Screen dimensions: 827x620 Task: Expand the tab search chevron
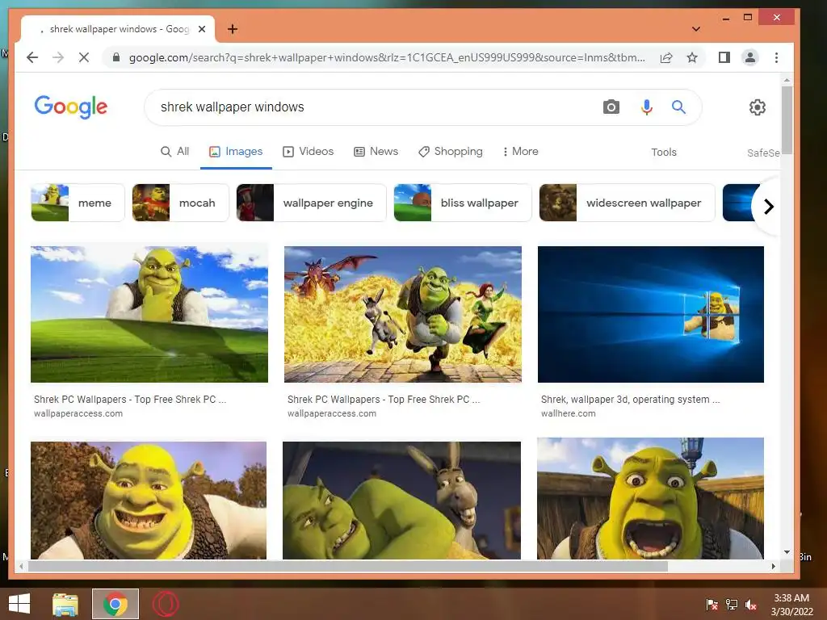696,29
